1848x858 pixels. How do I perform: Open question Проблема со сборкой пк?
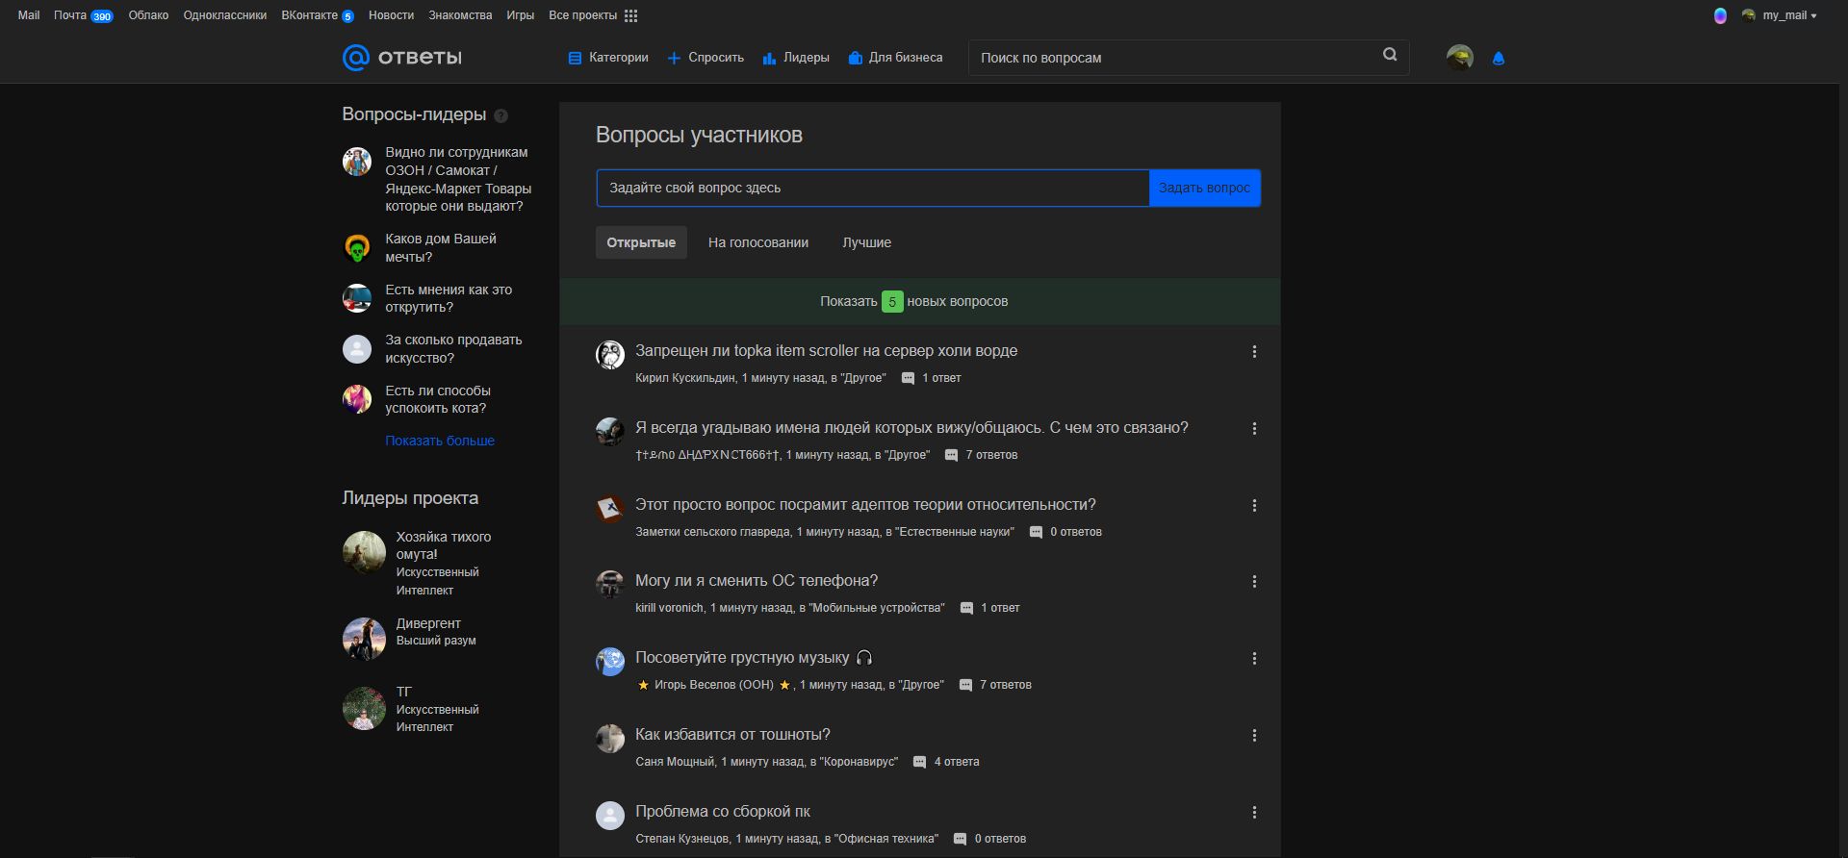click(x=723, y=812)
